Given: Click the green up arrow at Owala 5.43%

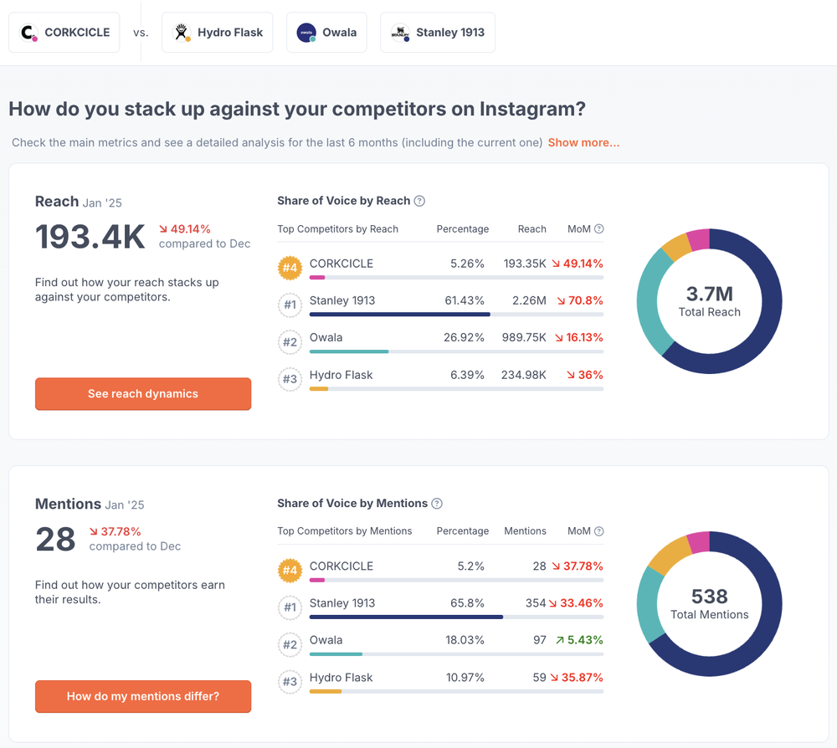Looking at the screenshot, I should 560,640.
